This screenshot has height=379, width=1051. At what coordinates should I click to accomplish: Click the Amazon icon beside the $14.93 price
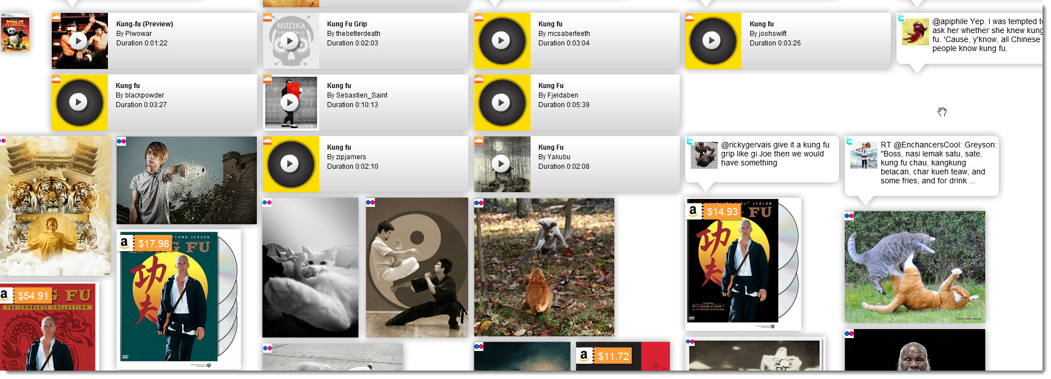(693, 211)
